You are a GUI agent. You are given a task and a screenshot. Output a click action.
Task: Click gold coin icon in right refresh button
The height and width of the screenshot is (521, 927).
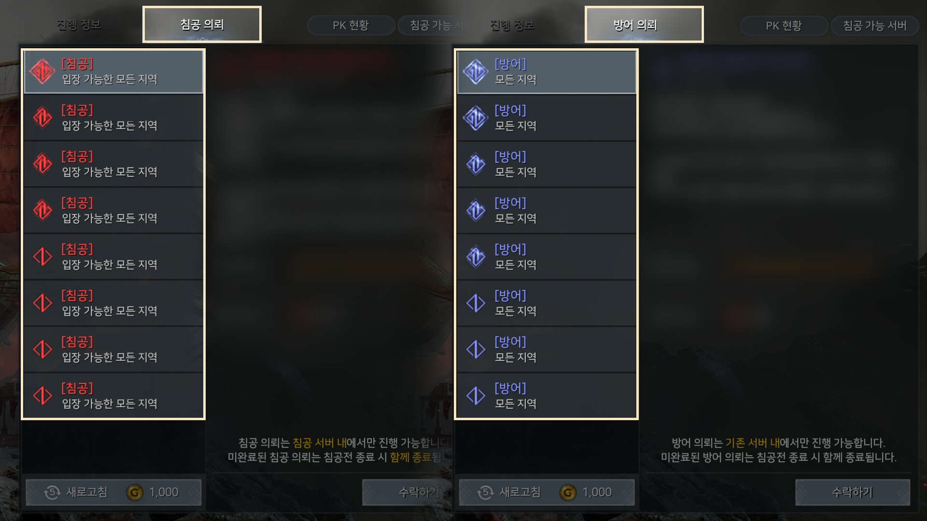coord(568,493)
